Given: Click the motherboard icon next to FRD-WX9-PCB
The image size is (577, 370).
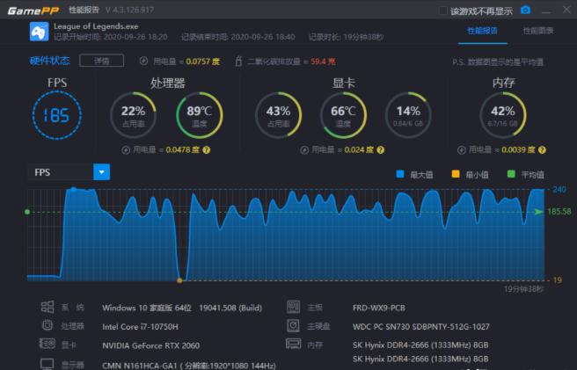Looking at the screenshot, I should point(294,308).
